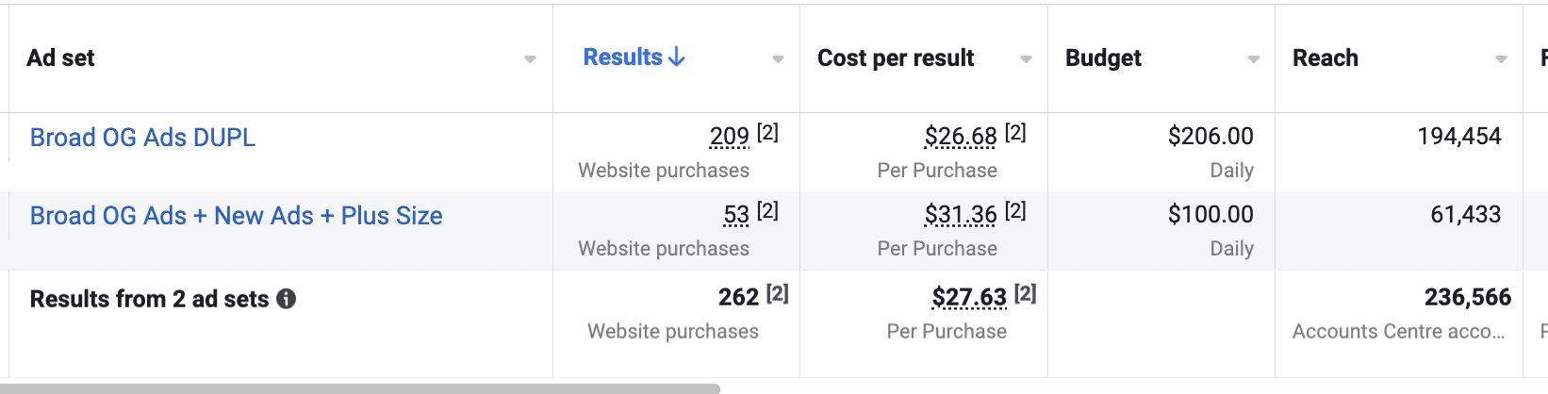Open Broad OG Ads + New Ads + Plus Size
This screenshot has height=394, width=1548.
tap(236, 216)
